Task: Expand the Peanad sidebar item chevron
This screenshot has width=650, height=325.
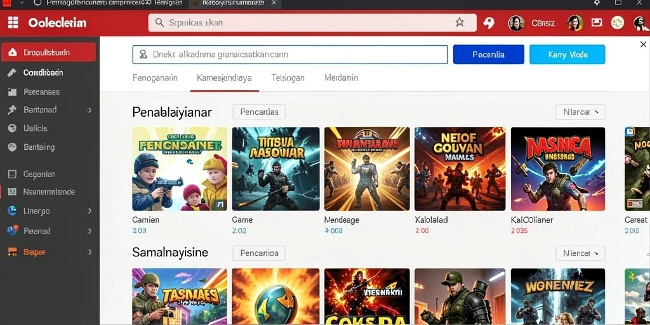Action: [x=89, y=231]
